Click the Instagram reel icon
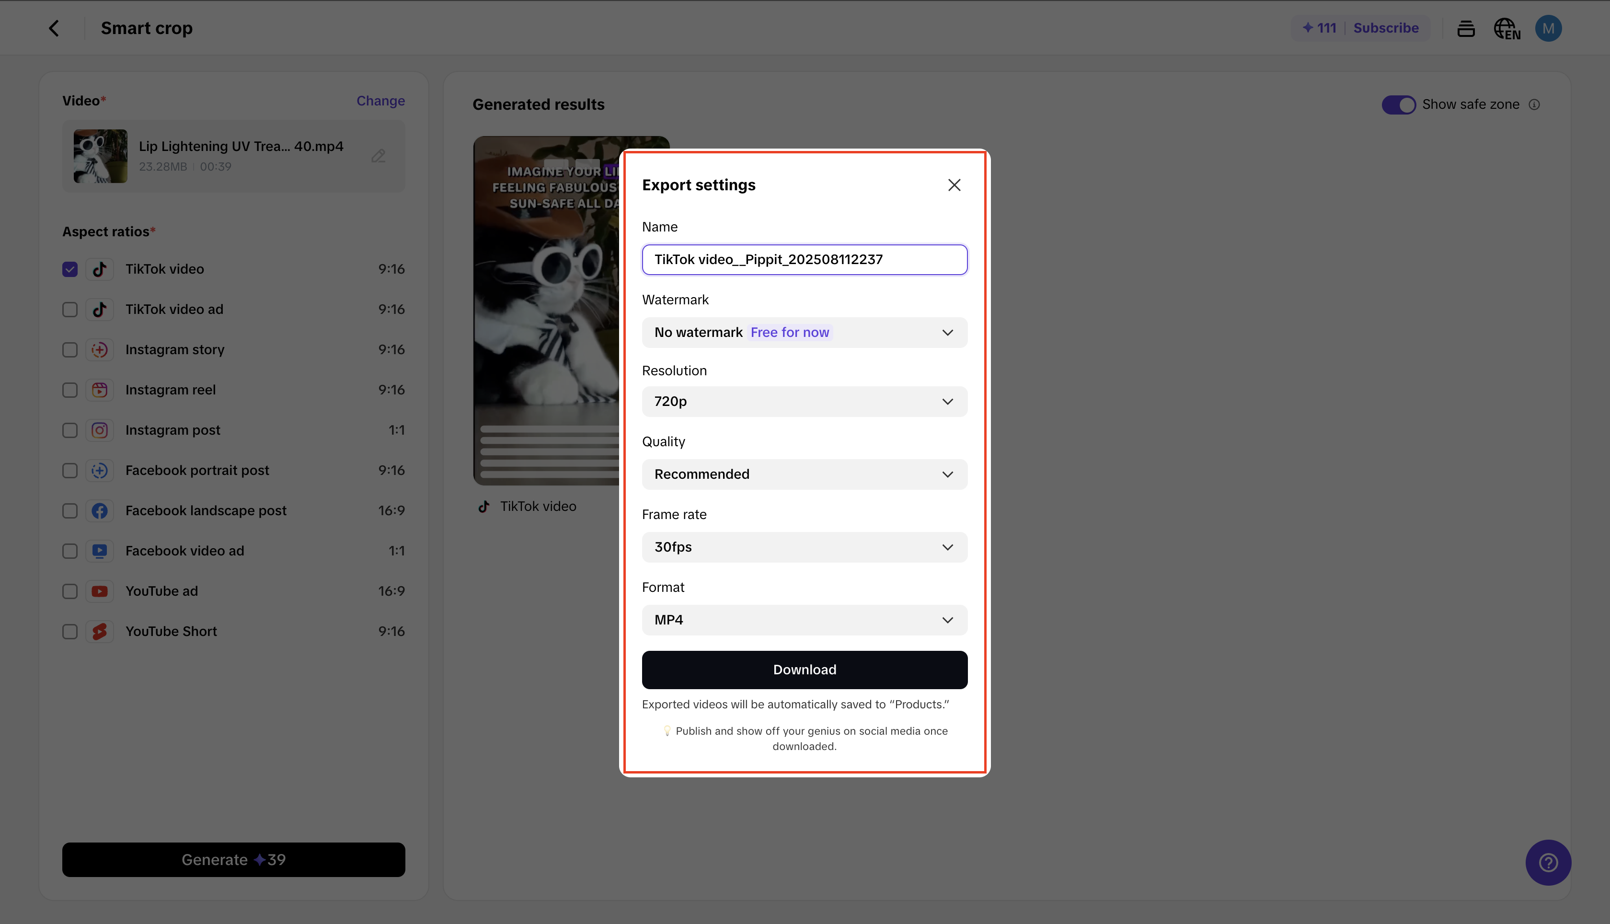This screenshot has width=1610, height=924. click(x=100, y=390)
